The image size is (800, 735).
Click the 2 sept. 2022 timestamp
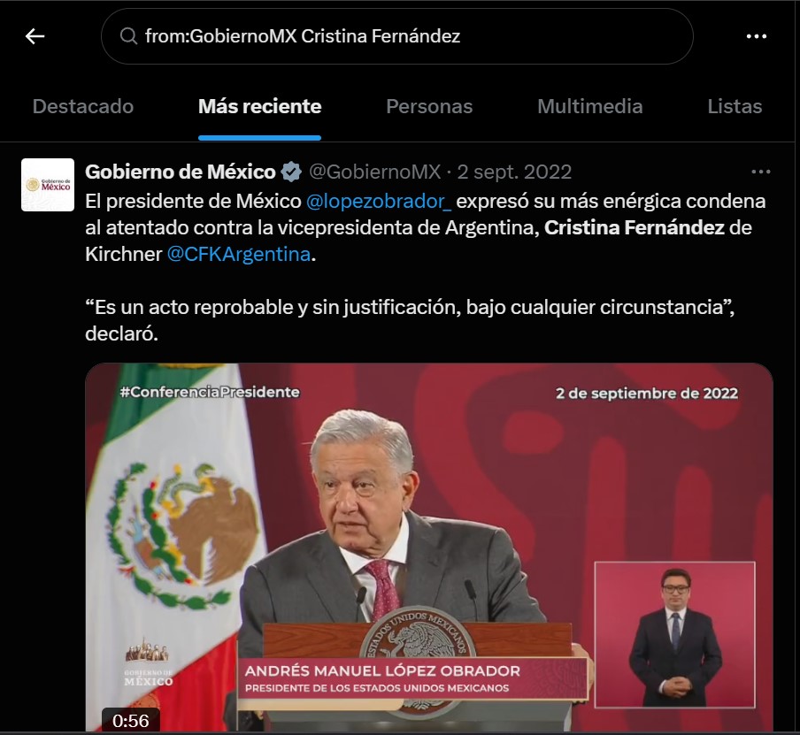514,172
